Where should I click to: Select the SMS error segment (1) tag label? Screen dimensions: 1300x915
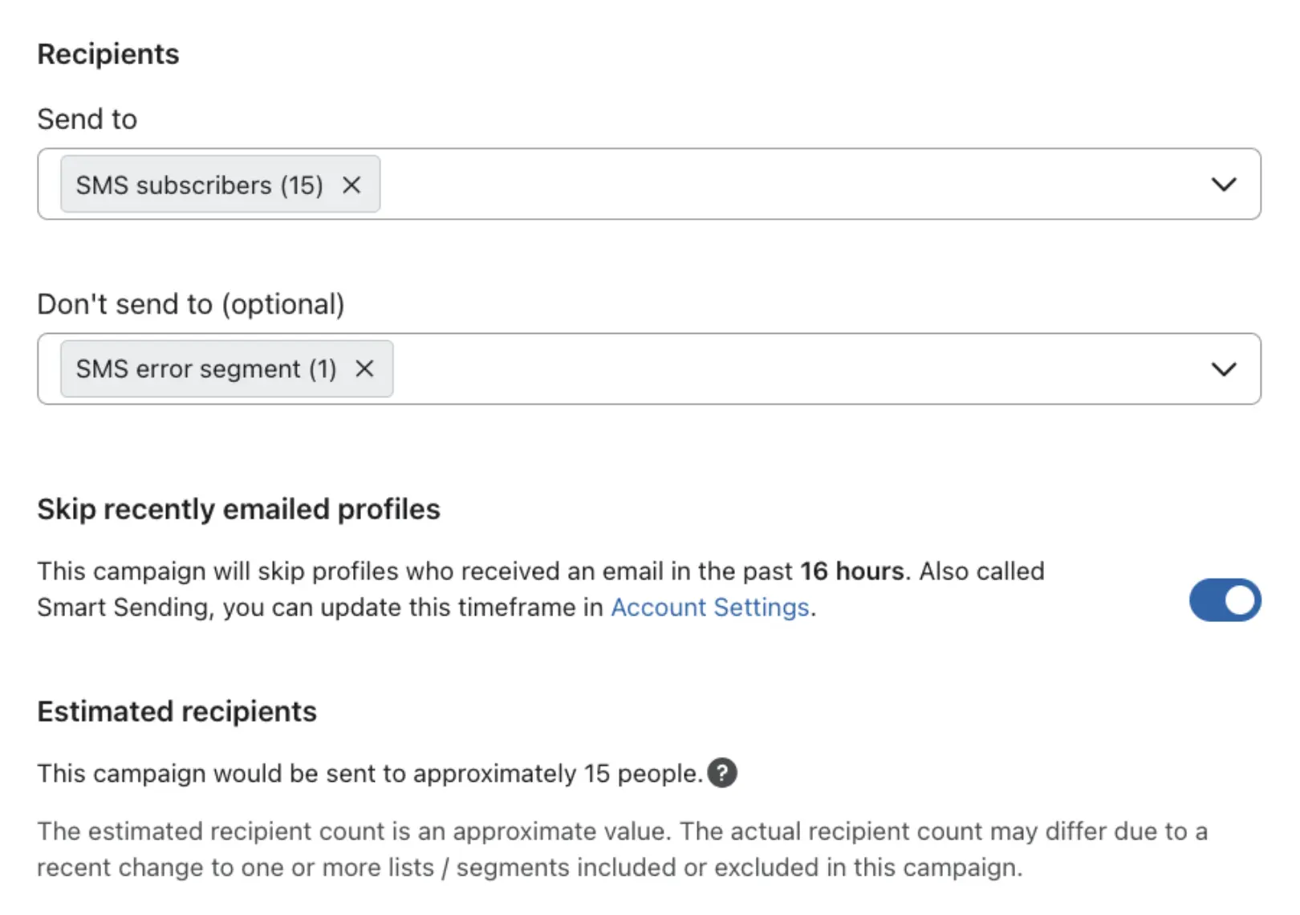click(205, 369)
